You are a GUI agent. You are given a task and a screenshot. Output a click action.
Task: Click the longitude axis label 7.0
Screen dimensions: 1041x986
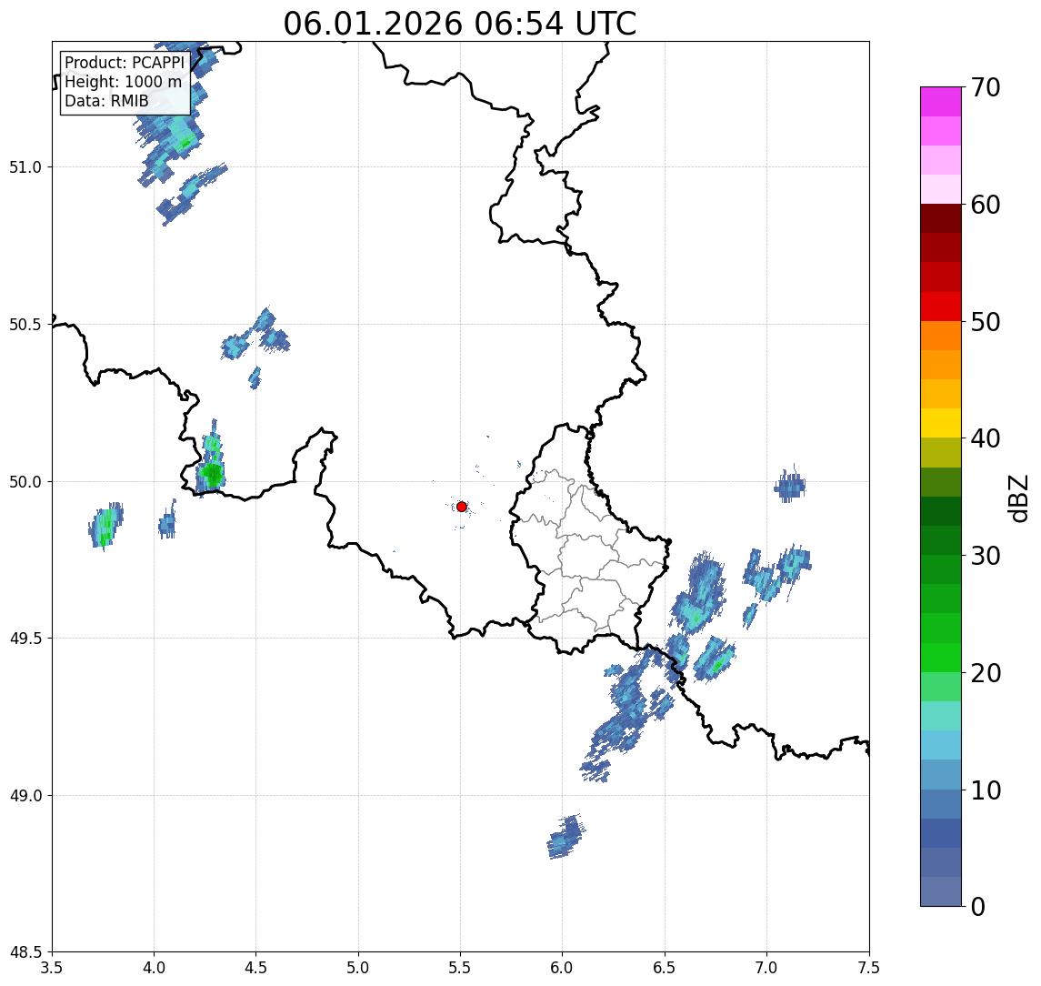(767, 968)
